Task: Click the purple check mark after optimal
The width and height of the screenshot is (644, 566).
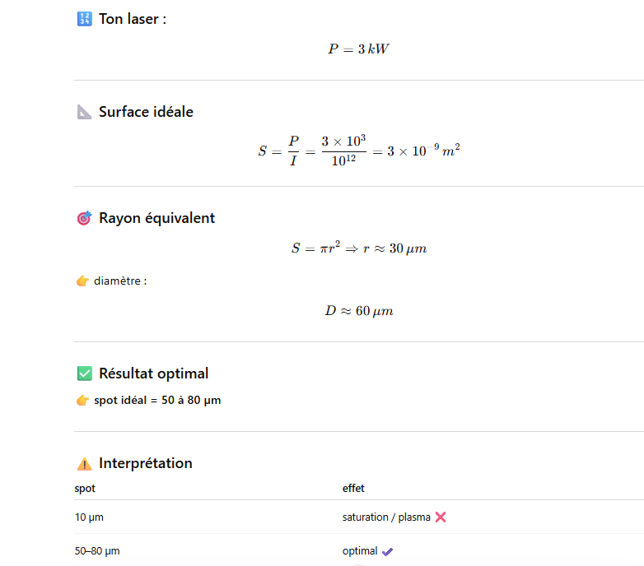Action: coord(388,551)
